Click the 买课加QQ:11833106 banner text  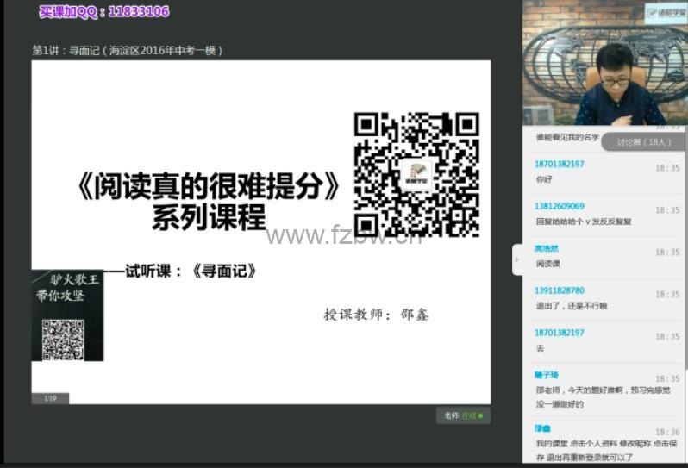[104, 11]
